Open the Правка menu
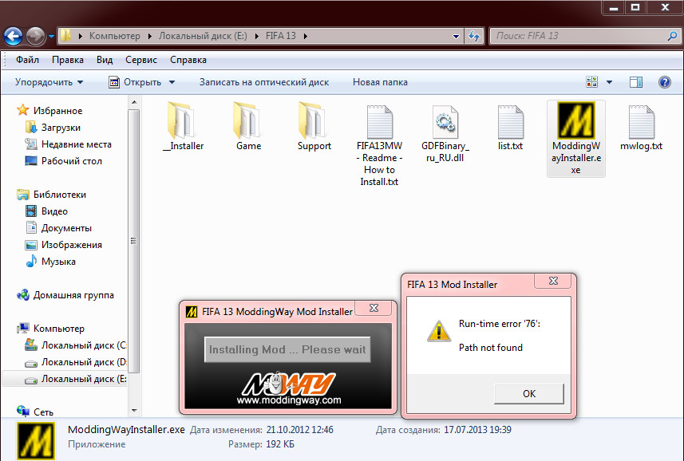This screenshot has height=461, width=684. [x=68, y=60]
